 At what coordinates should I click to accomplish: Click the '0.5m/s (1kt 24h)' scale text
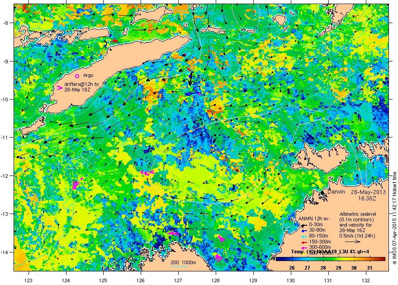click(357, 236)
